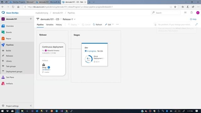The image size is (201, 113).
Task: Enter full screen view with expand icon
Action: point(196,24)
